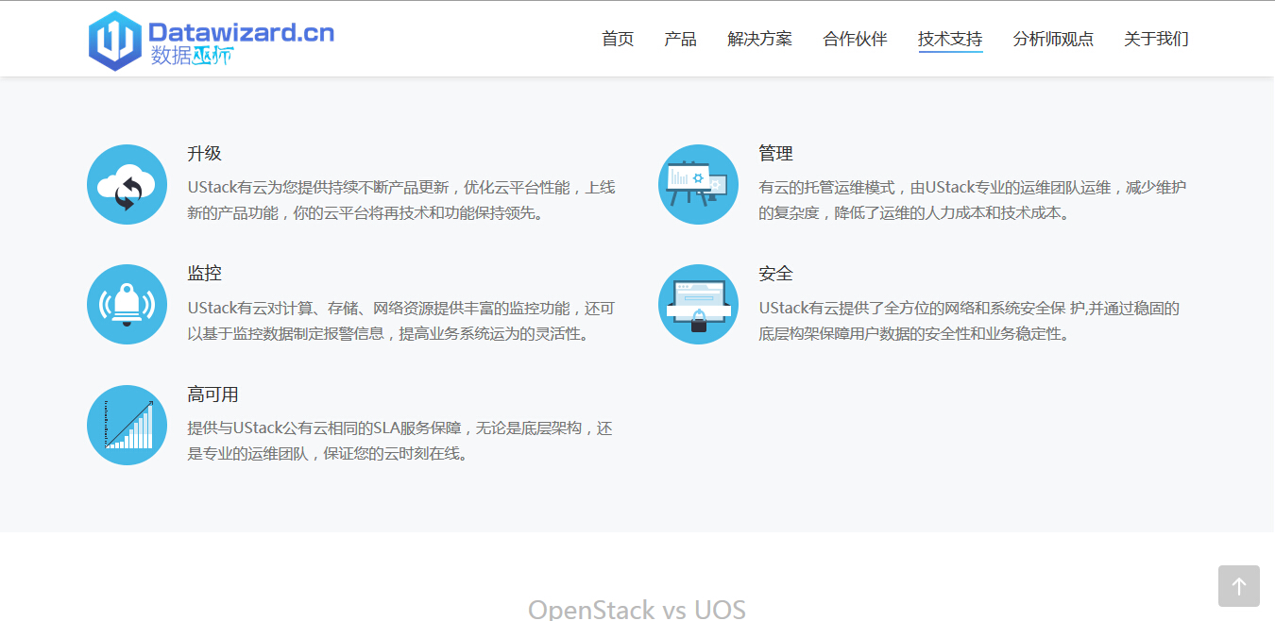Click the cloud sync upgrade icon
Viewport: 1275px width, 621px height.
127,185
